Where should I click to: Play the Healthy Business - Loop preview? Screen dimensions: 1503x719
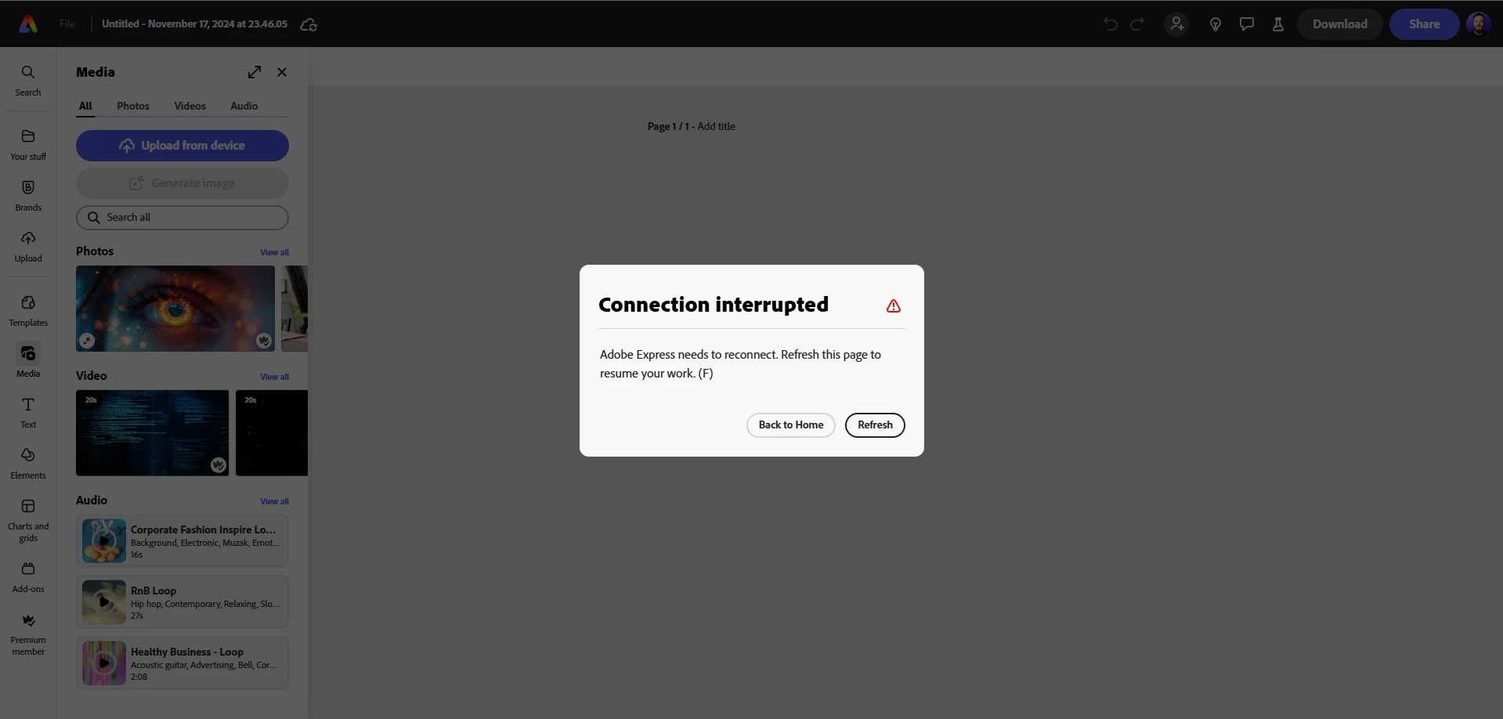coord(104,663)
